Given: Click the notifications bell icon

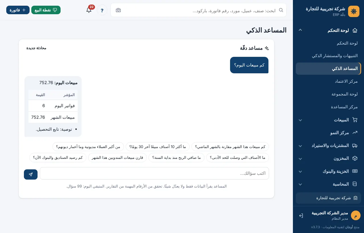Looking at the screenshot, I should 89,10.
